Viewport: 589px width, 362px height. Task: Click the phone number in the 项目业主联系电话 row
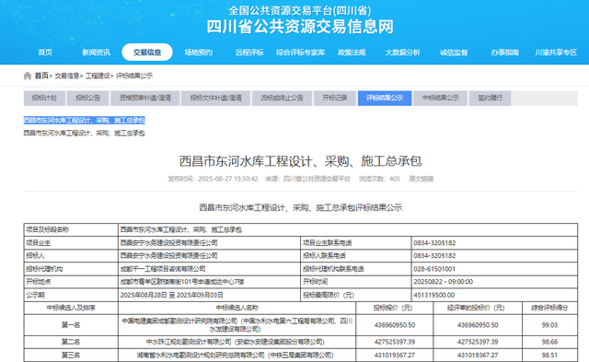click(x=434, y=243)
